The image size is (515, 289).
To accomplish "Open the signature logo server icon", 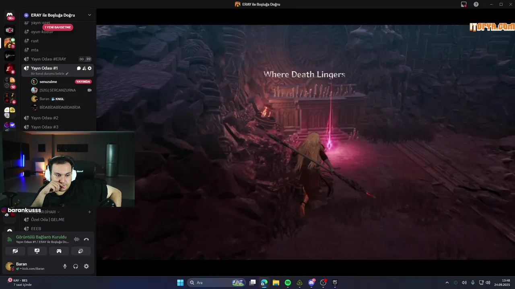I will [x=10, y=56].
